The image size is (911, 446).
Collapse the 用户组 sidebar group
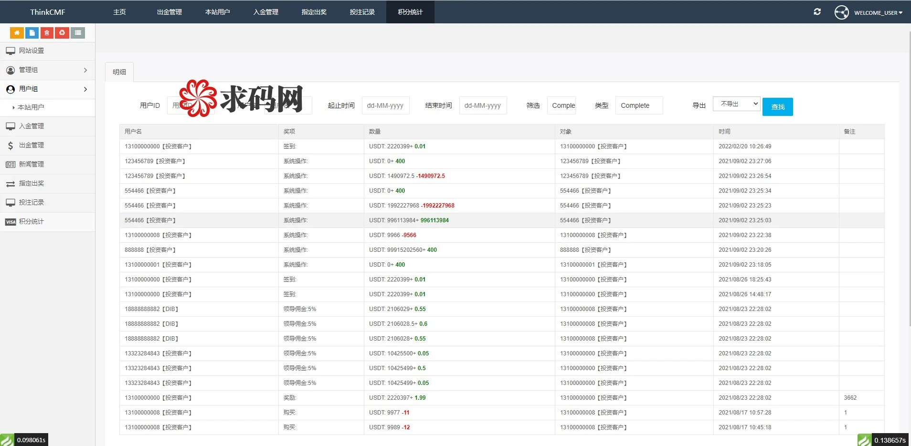[47, 89]
